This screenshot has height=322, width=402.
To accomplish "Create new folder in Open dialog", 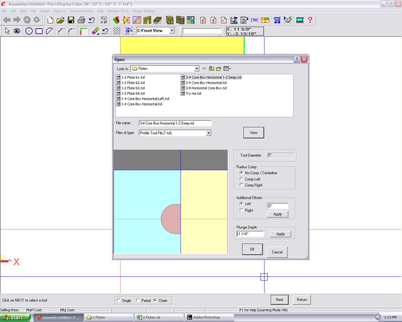I will (x=219, y=68).
